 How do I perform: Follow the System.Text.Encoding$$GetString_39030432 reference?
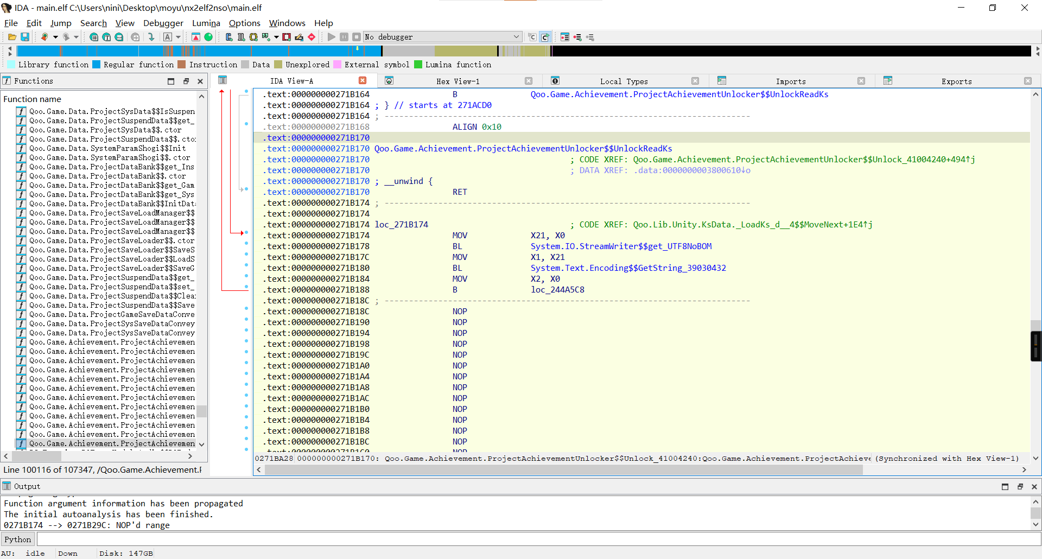click(628, 268)
